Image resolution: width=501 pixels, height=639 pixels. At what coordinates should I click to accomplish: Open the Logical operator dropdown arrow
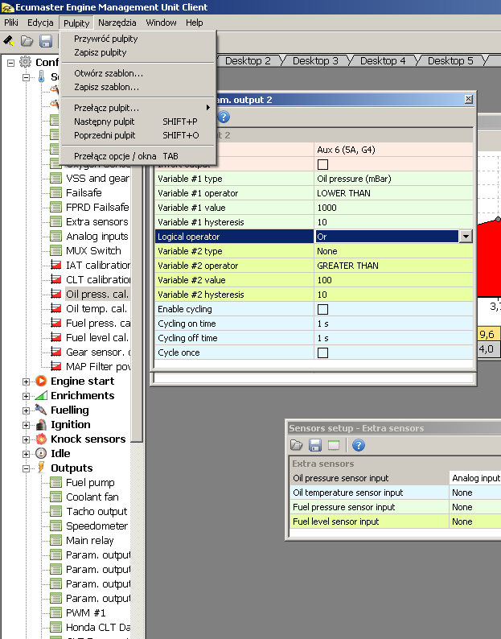(465, 237)
